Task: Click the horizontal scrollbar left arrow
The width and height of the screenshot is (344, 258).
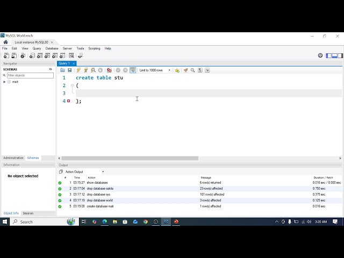Action: tap(59, 158)
